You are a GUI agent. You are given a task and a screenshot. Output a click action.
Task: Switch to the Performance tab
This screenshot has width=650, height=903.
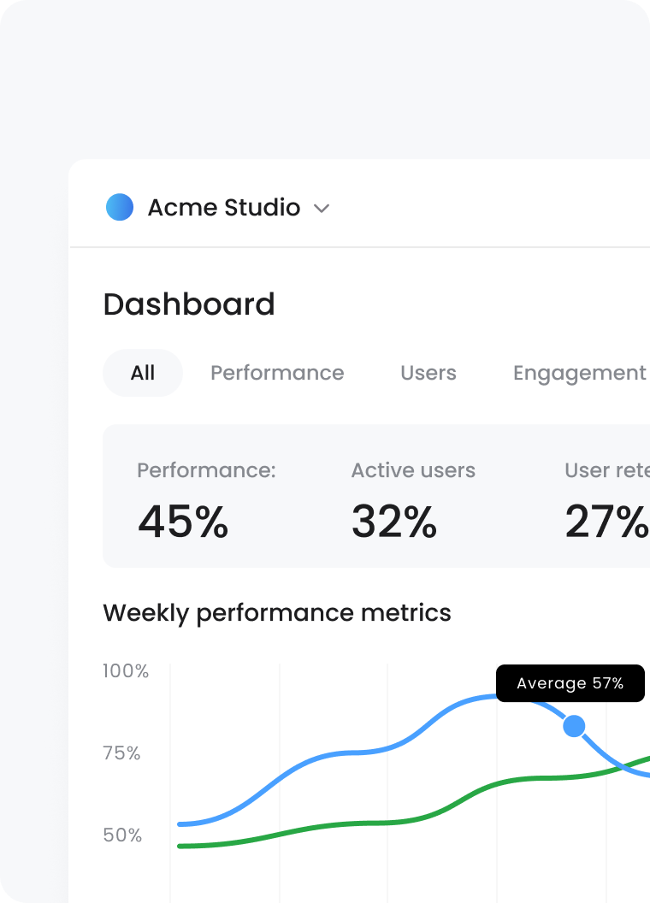click(277, 373)
